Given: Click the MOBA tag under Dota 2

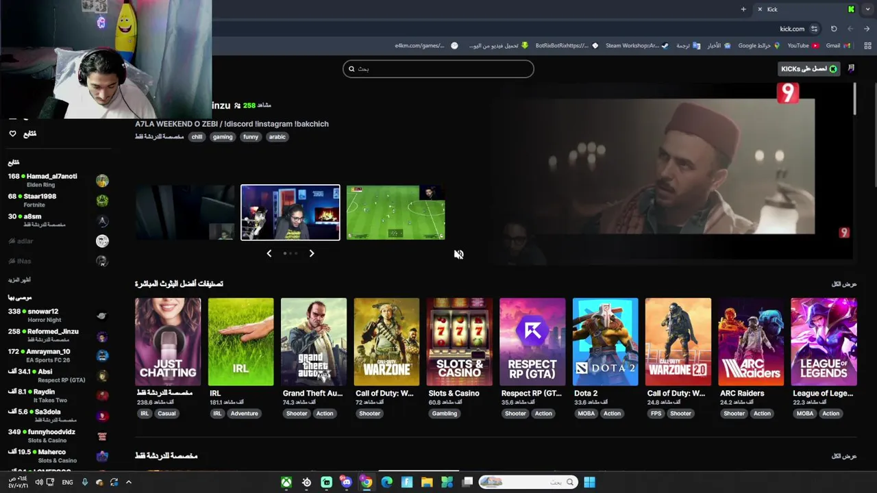Looking at the screenshot, I should (586, 414).
